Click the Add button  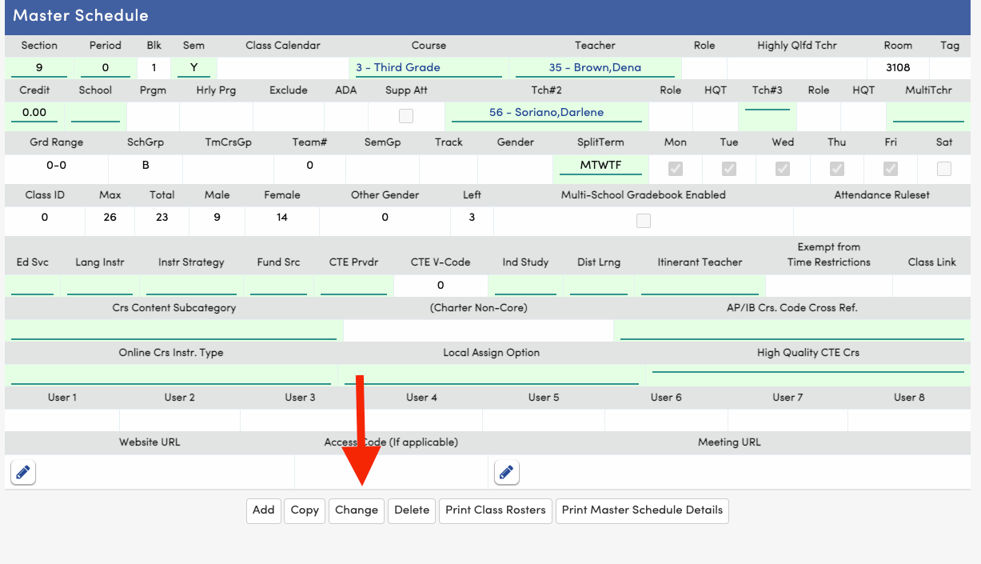click(x=264, y=510)
